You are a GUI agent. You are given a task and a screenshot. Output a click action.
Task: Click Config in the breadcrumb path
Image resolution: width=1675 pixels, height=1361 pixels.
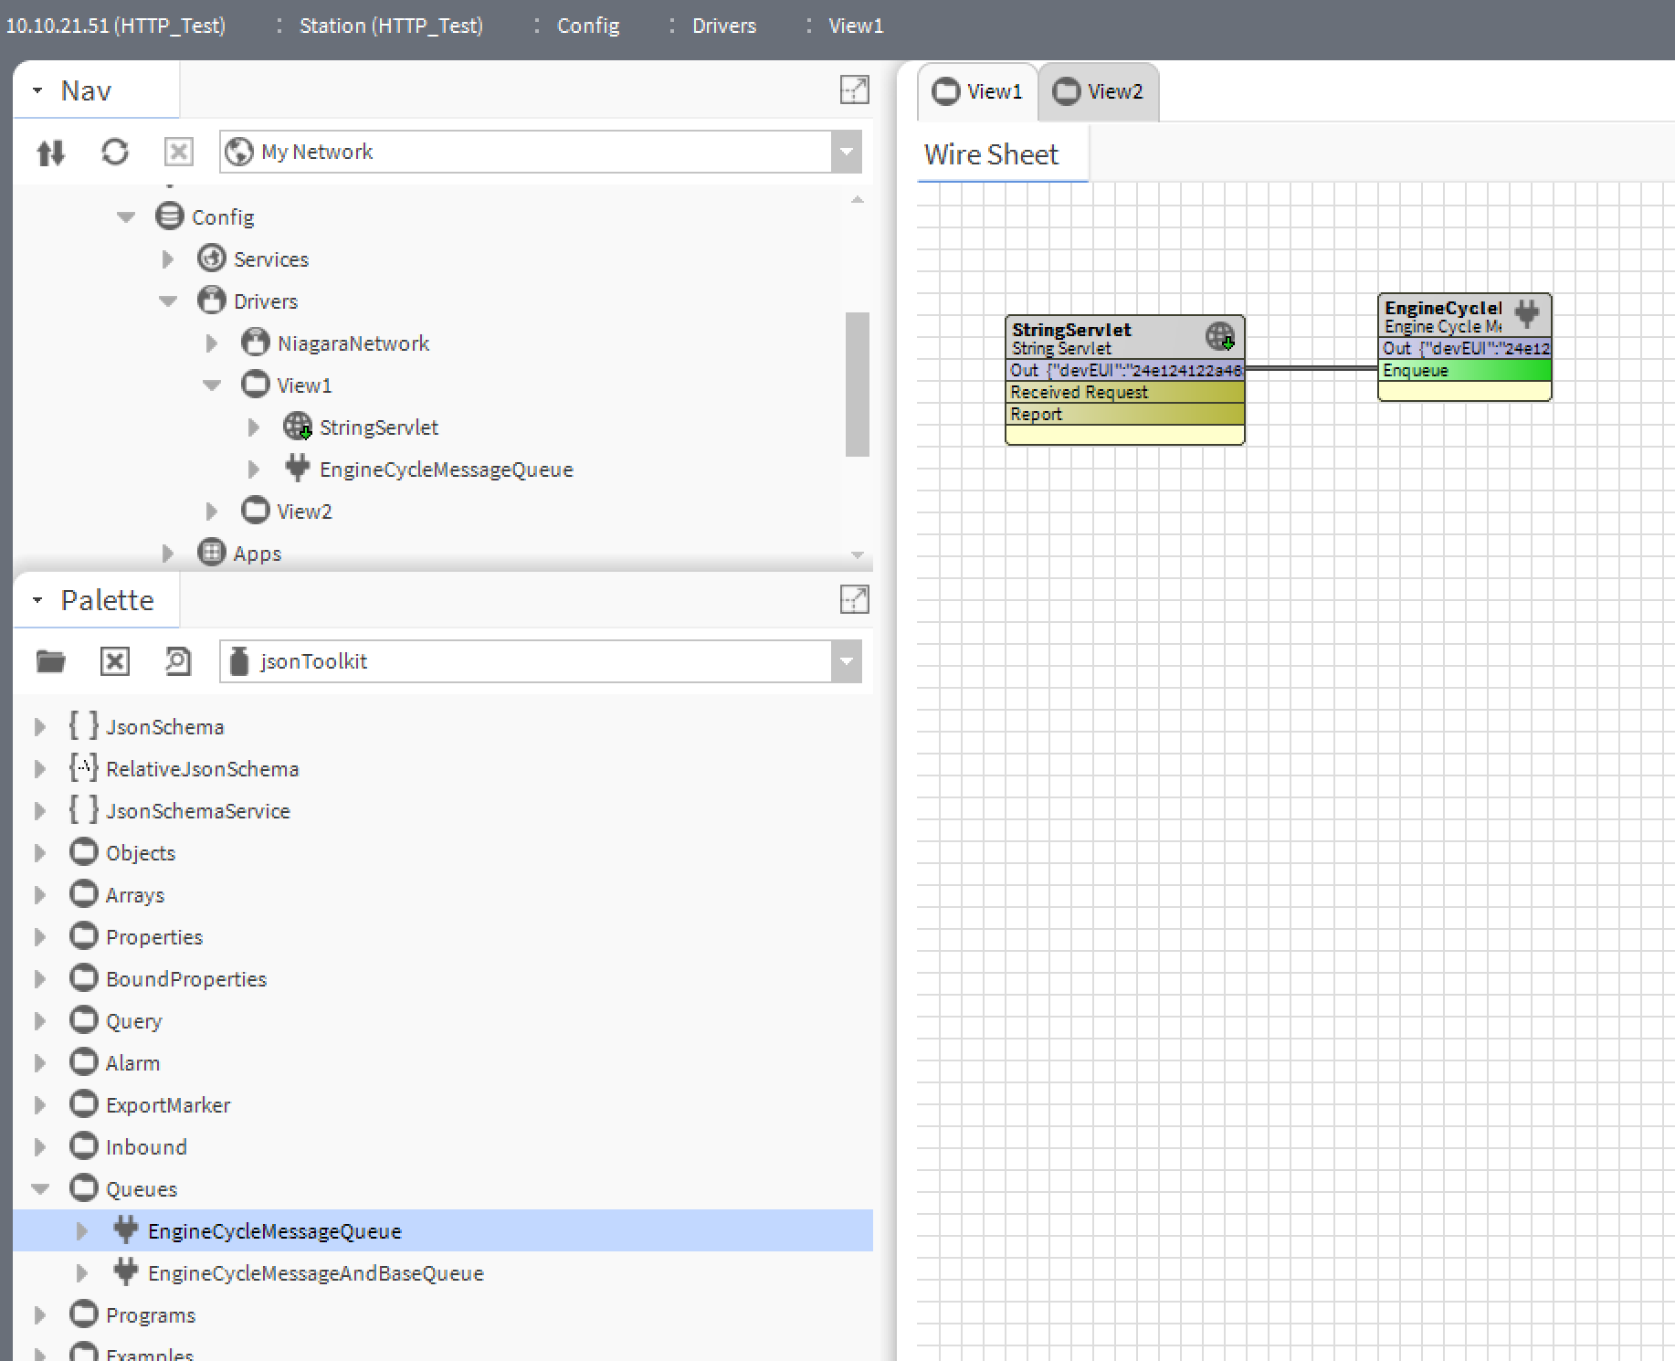pos(588,26)
